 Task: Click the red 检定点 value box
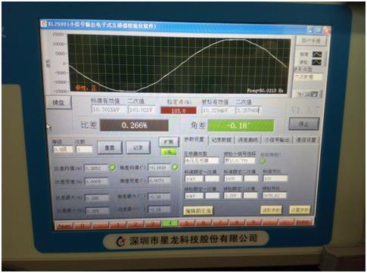click(179, 110)
